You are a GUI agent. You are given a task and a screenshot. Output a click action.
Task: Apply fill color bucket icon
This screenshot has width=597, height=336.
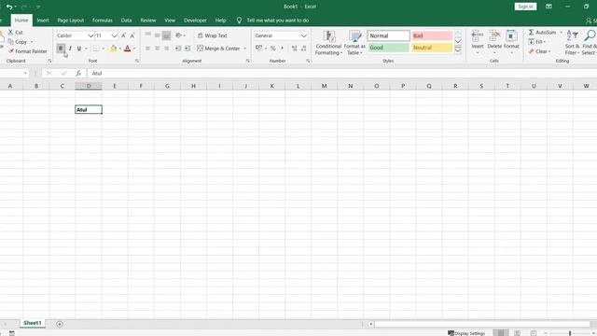113,49
